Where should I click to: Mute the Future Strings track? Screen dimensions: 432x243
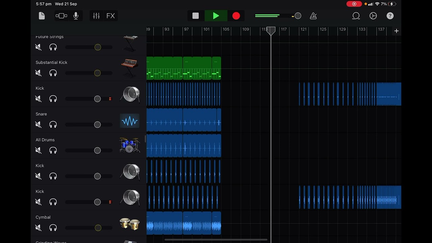[x=38, y=47]
